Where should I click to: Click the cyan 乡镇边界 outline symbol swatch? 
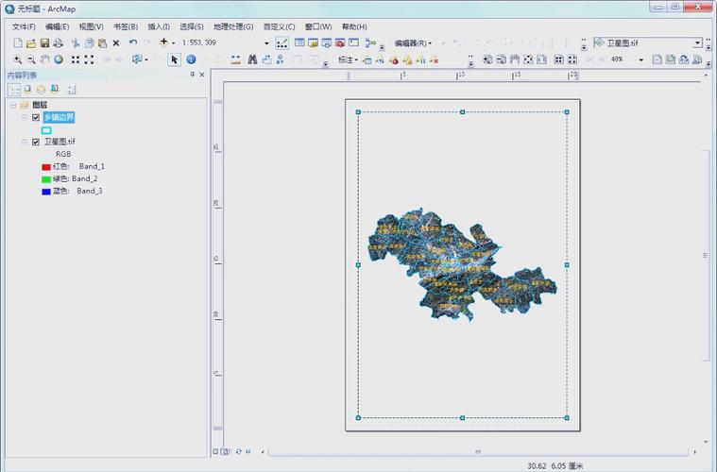(x=46, y=130)
